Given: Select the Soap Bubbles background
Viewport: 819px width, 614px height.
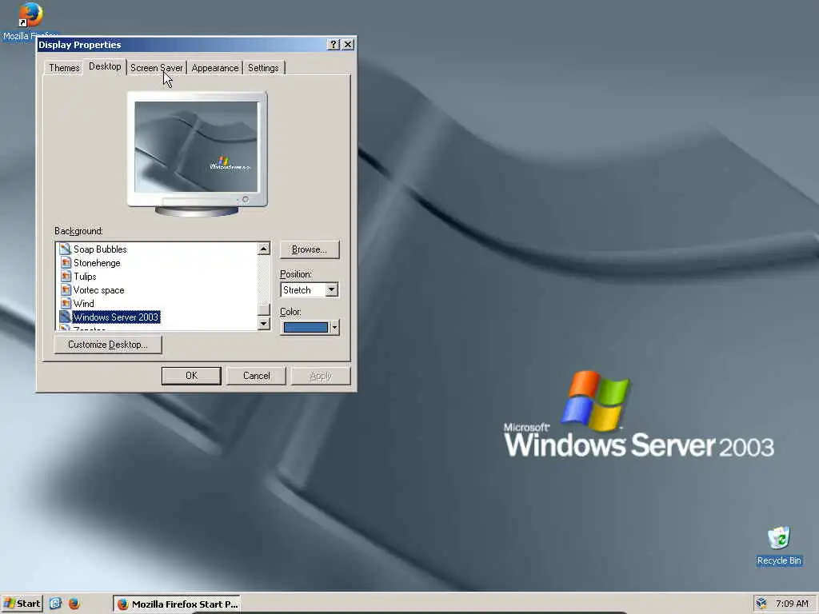Looking at the screenshot, I should point(100,249).
